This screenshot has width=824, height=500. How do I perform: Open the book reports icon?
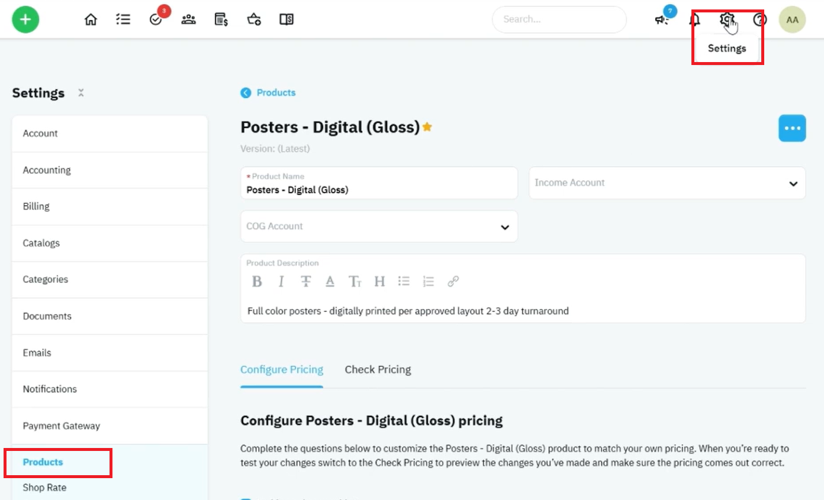pos(287,20)
